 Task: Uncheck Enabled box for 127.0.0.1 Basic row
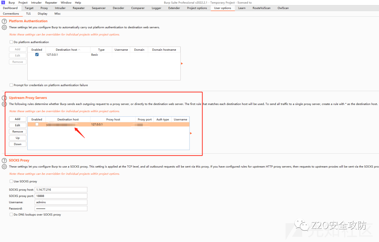click(x=37, y=55)
